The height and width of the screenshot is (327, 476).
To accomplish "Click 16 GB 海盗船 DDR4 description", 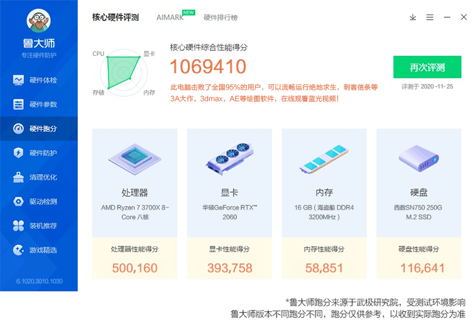I will tap(324, 212).
